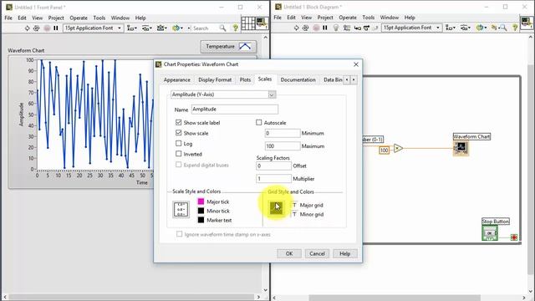Abort execution in Front Panel toolbar
The height and width of the screenshot is (301, 535).
tap(47, 28)
